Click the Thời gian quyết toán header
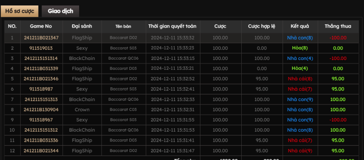This screenshot has width=364, height=160. (x=172, y=26)
